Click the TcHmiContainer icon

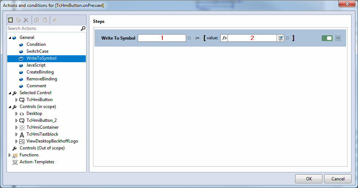pos(22,128)
